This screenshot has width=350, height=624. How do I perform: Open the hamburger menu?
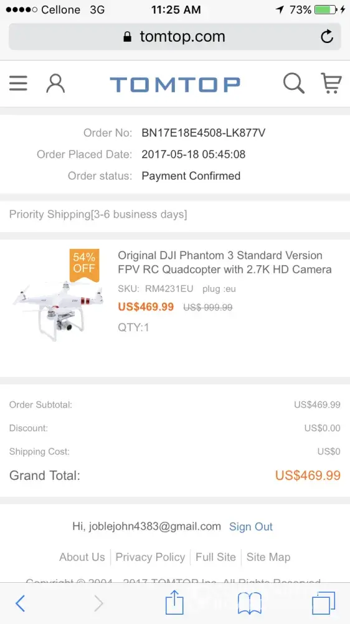(18, 84)
